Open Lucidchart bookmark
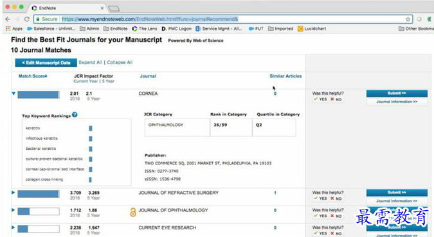The width and height of the screenshot is (434, 237). 312,28
